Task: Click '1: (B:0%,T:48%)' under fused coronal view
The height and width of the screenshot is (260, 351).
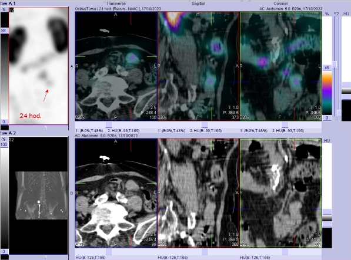Action: 254,131
